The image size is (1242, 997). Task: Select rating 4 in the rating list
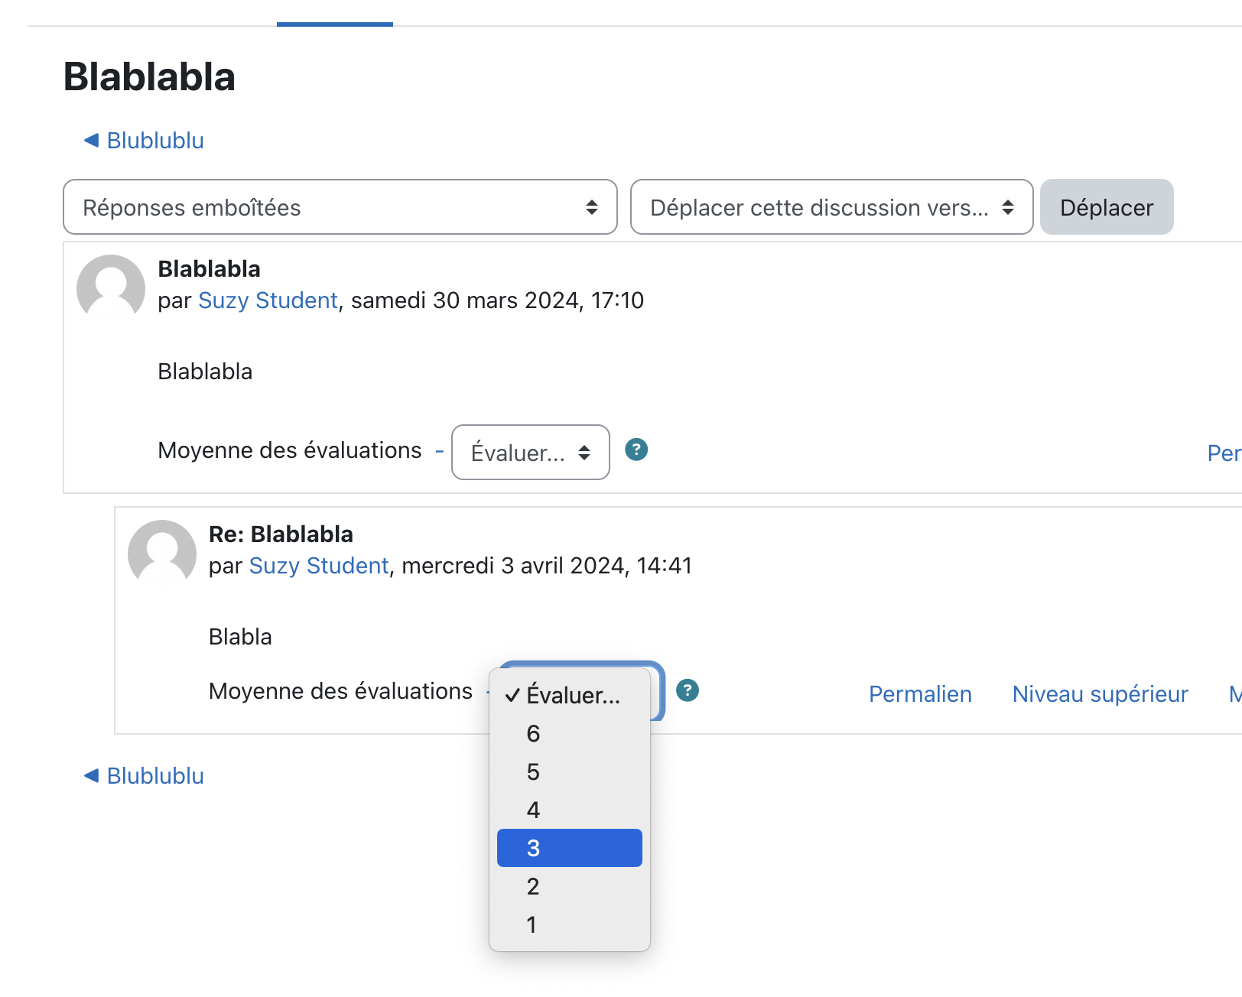(570, 810)
